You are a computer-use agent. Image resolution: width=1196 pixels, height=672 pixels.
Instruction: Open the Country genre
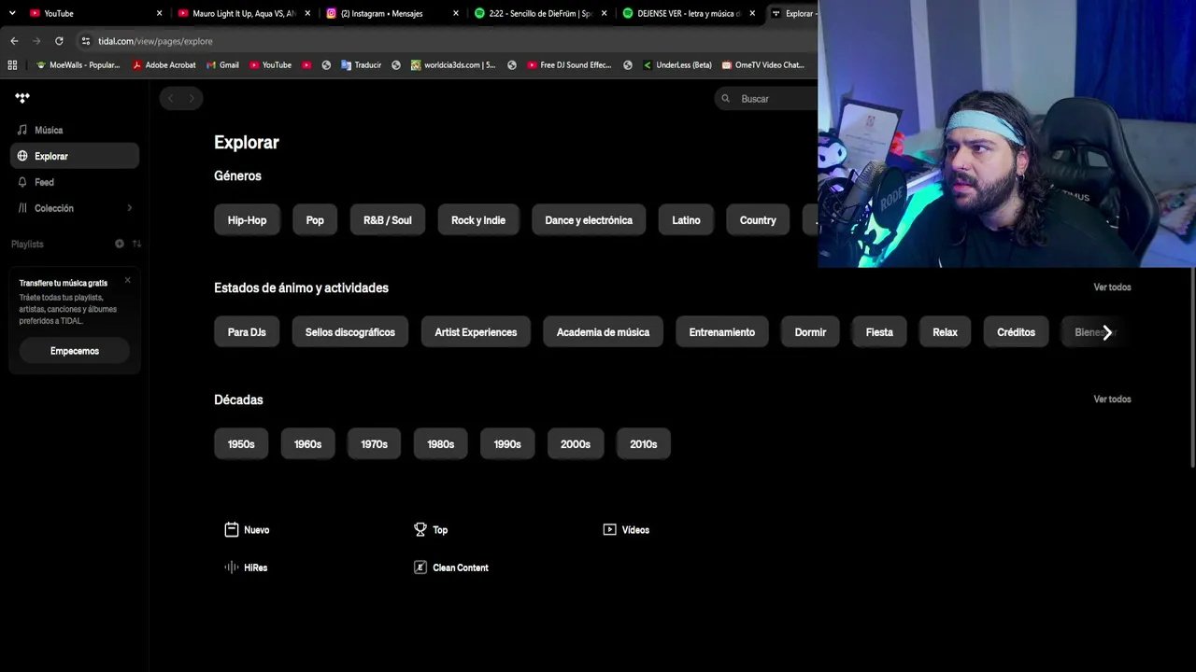coord(758,220)
